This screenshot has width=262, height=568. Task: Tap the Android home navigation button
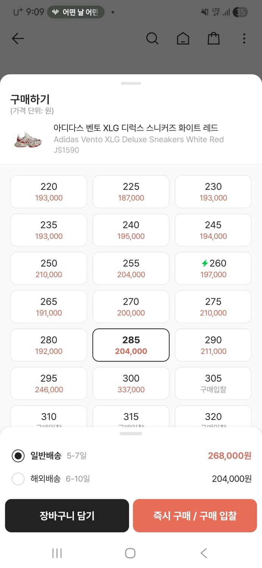click(130, 553)
